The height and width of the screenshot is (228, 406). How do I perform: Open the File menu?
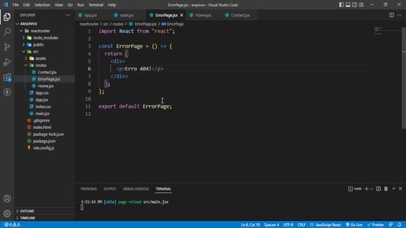15,4
